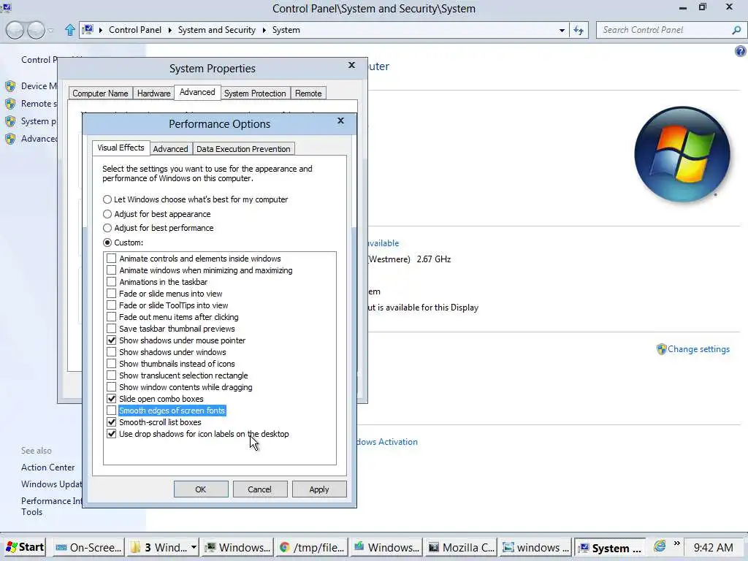
Task: Enable Show window contents while dragging
Action: 111,387
